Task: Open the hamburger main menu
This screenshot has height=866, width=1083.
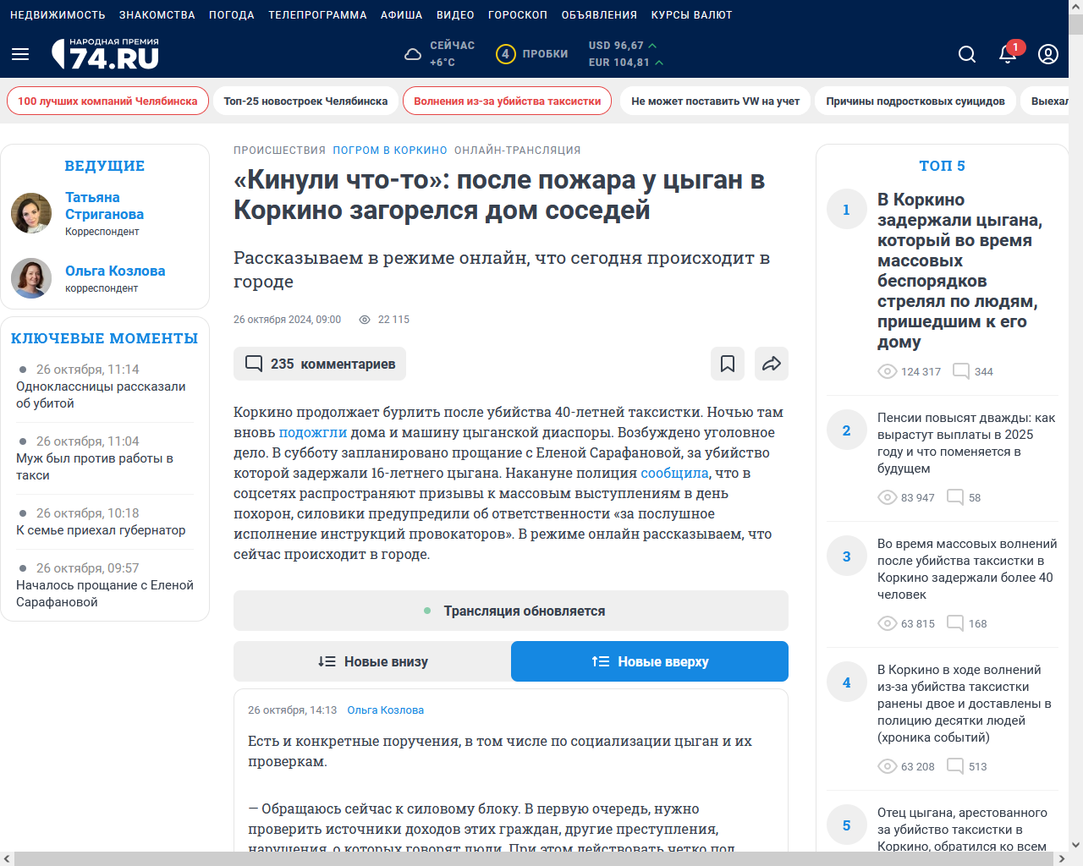Action: tap(20, 54)
